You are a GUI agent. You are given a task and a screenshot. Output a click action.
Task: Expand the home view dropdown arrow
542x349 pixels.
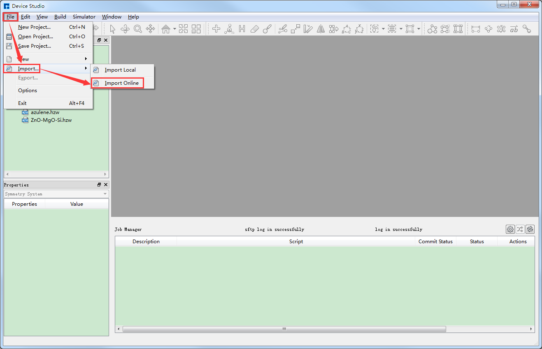pos(174,29)
